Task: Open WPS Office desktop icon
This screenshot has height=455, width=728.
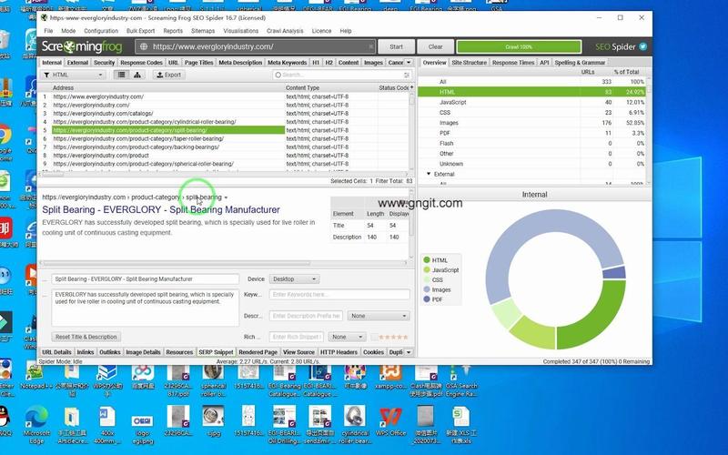Action: [390, 421]
